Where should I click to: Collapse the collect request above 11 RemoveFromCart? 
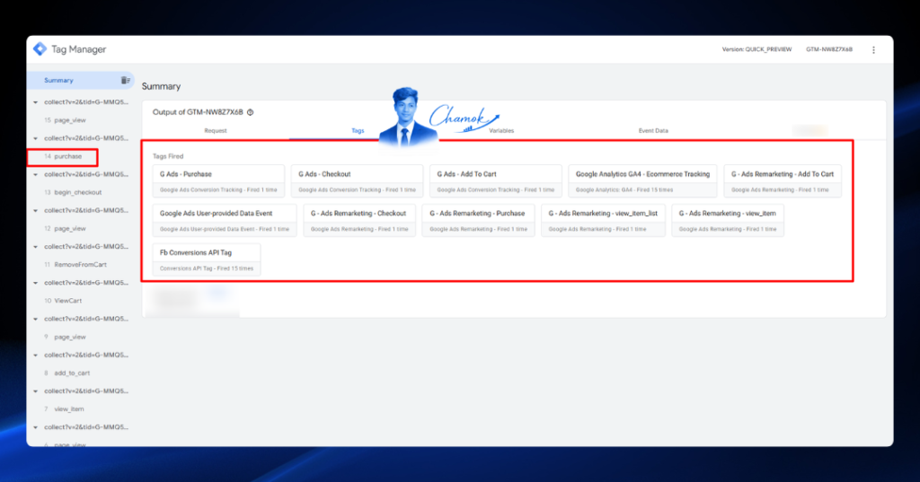[35, 247]
